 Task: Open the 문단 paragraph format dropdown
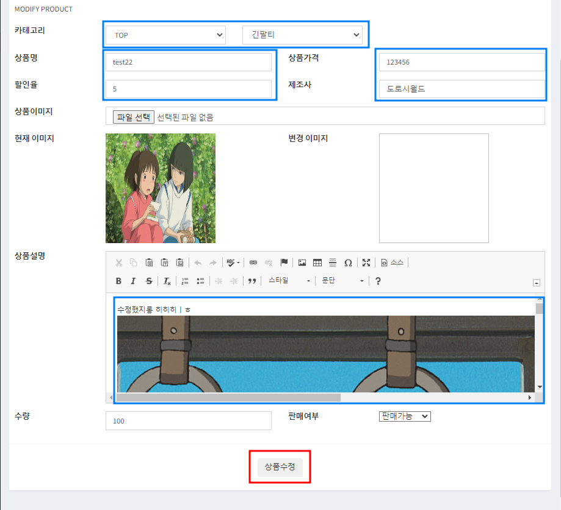tap(342, 281)
